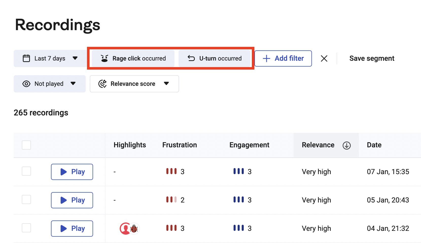The height and width of the screenshot is (243, 421).
Task: Sort by the Frustration column header
Action: tap(180, 145)
